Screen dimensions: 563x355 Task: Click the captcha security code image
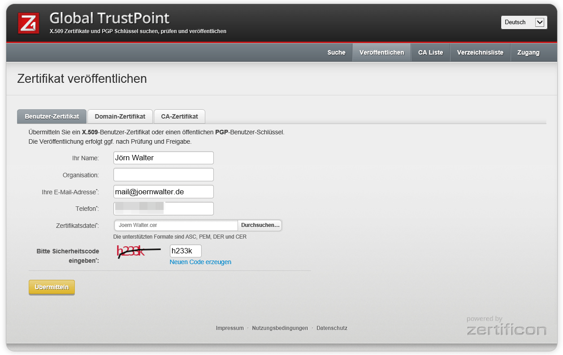[x=138, y=252]
